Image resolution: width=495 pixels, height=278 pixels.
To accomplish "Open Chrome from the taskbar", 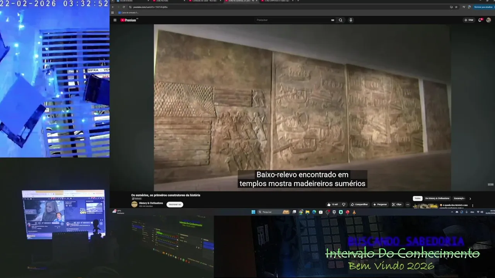I will point(301,212).
